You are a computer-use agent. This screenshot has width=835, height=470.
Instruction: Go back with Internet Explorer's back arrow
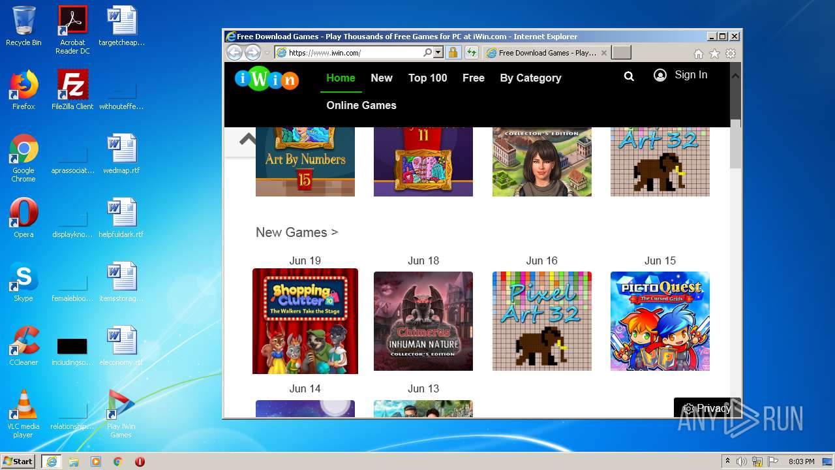234,53
